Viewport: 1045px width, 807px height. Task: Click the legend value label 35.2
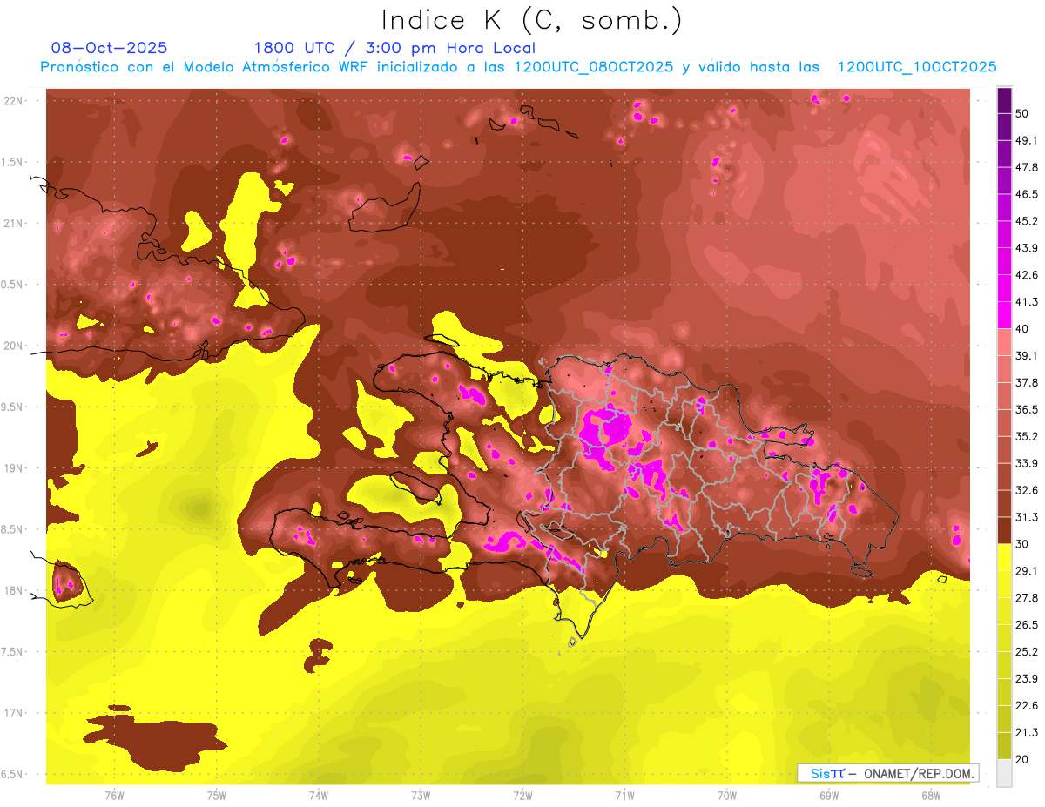(1028, 436)
